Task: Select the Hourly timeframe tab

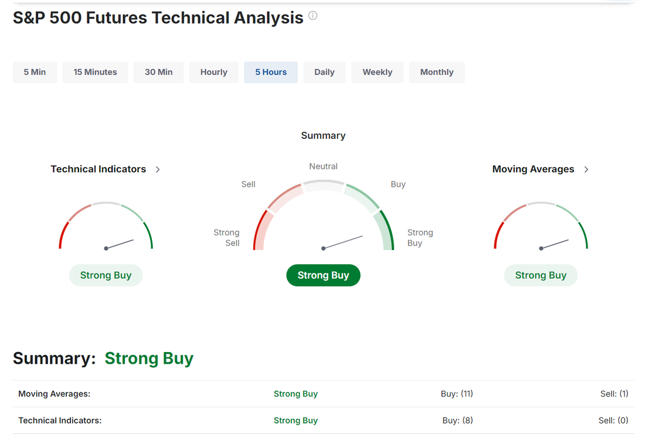Action: (213, 72)
